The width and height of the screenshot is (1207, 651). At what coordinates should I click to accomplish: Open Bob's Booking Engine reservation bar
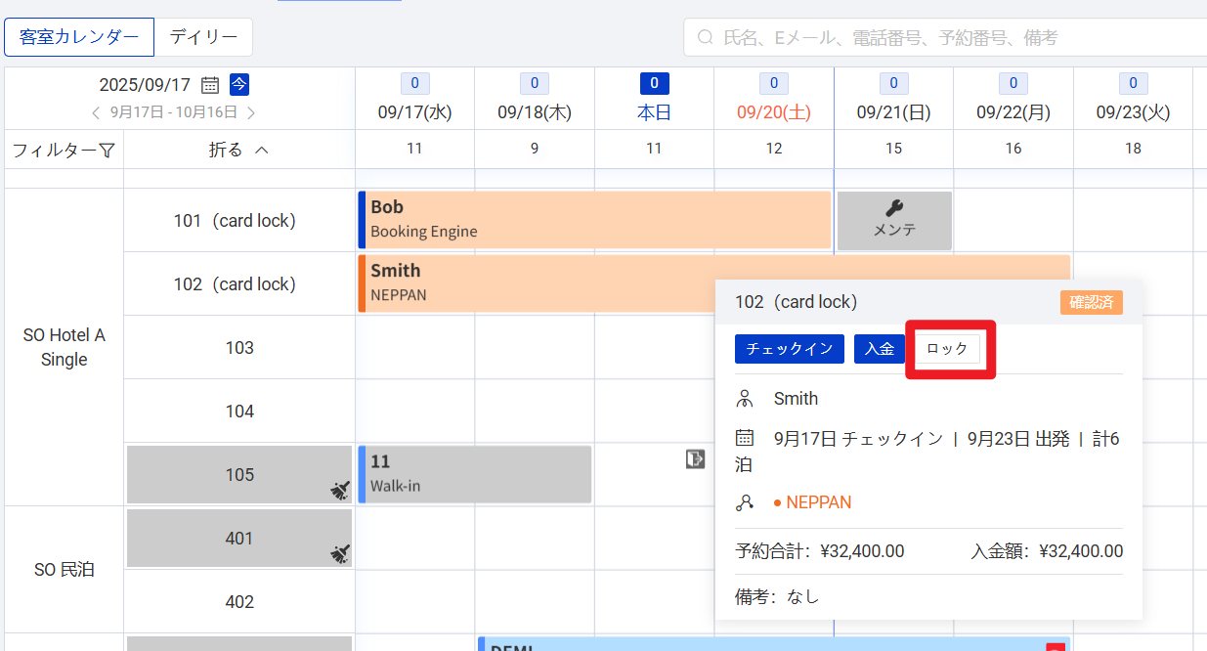(594, 220)
